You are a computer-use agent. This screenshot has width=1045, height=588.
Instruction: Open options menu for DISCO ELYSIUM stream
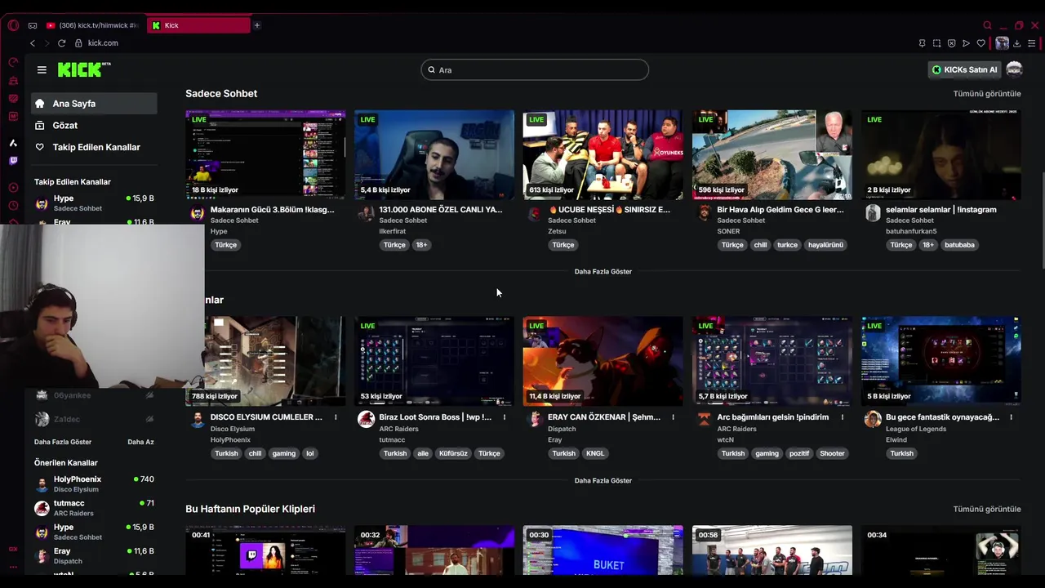pos(336,417)
